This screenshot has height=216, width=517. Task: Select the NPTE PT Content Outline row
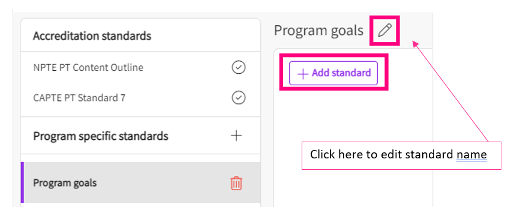[x=140, y=68]
